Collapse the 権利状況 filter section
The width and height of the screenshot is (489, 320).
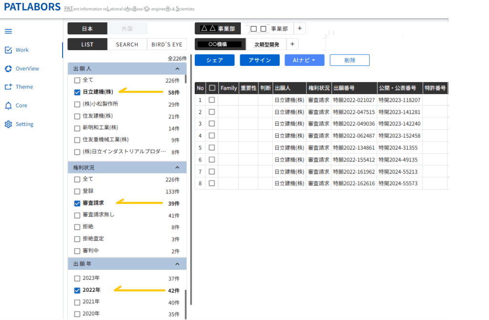point(177,168)
